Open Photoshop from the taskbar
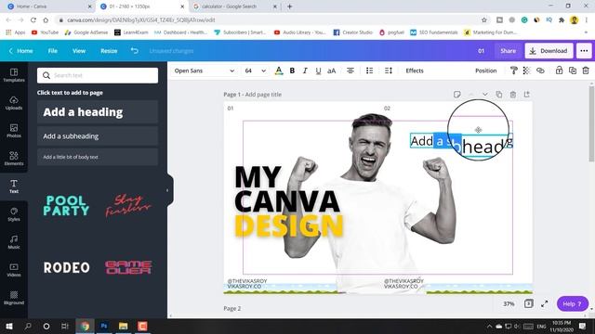Screen dimensions: 595x334 tap(103, 326)
